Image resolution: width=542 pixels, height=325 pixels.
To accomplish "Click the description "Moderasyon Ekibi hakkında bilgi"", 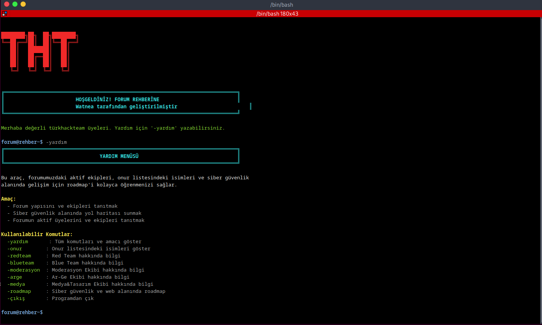I will tap(98, 270).
